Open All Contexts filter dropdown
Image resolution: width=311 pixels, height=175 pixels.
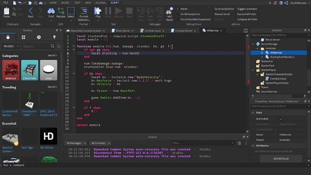coord(100,143)
